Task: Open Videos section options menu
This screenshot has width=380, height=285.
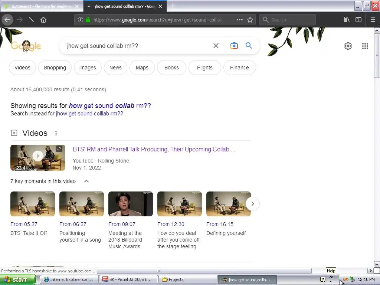Action: tap(56, 133)
